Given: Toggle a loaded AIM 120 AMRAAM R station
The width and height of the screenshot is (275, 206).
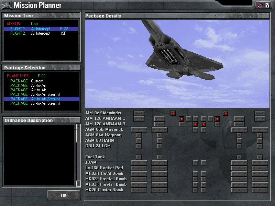Looking at the screenshot, I should (x=195, y=124).
